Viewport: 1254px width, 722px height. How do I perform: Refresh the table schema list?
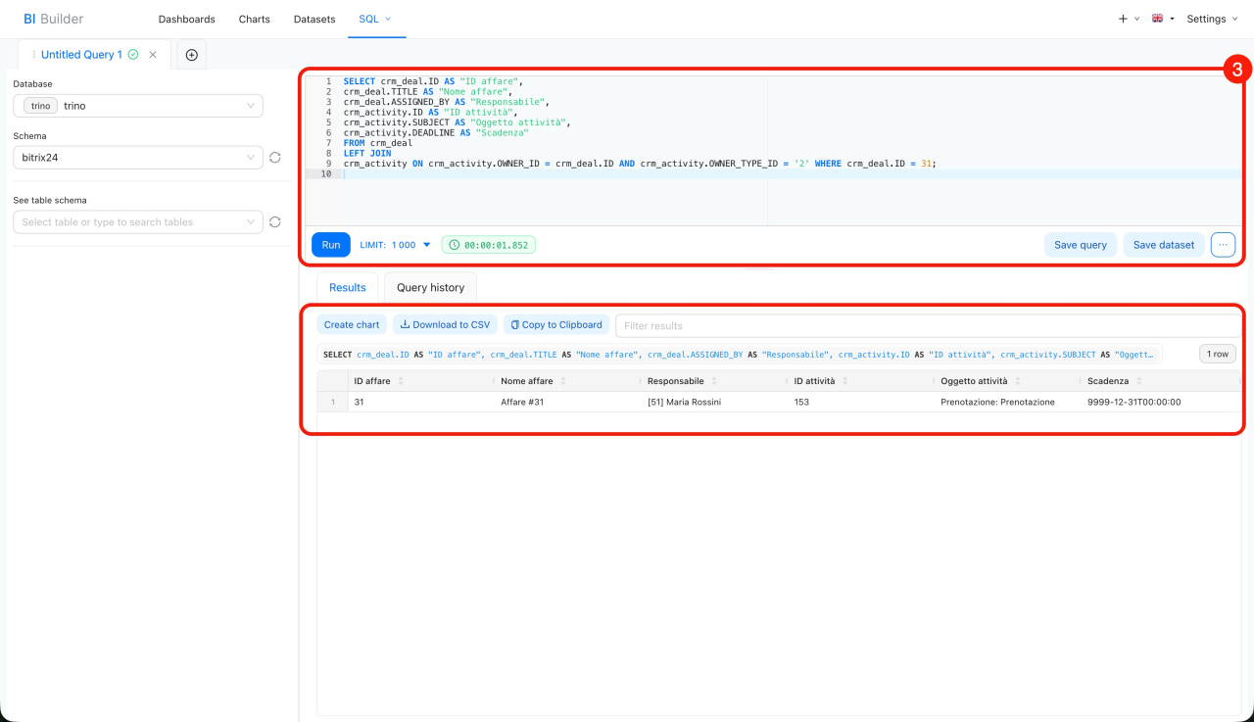point(275,222)
